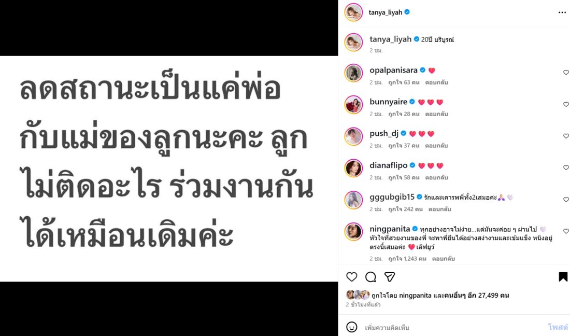
Task: Toggle the bookmark save icon
Action: [563, 277]
